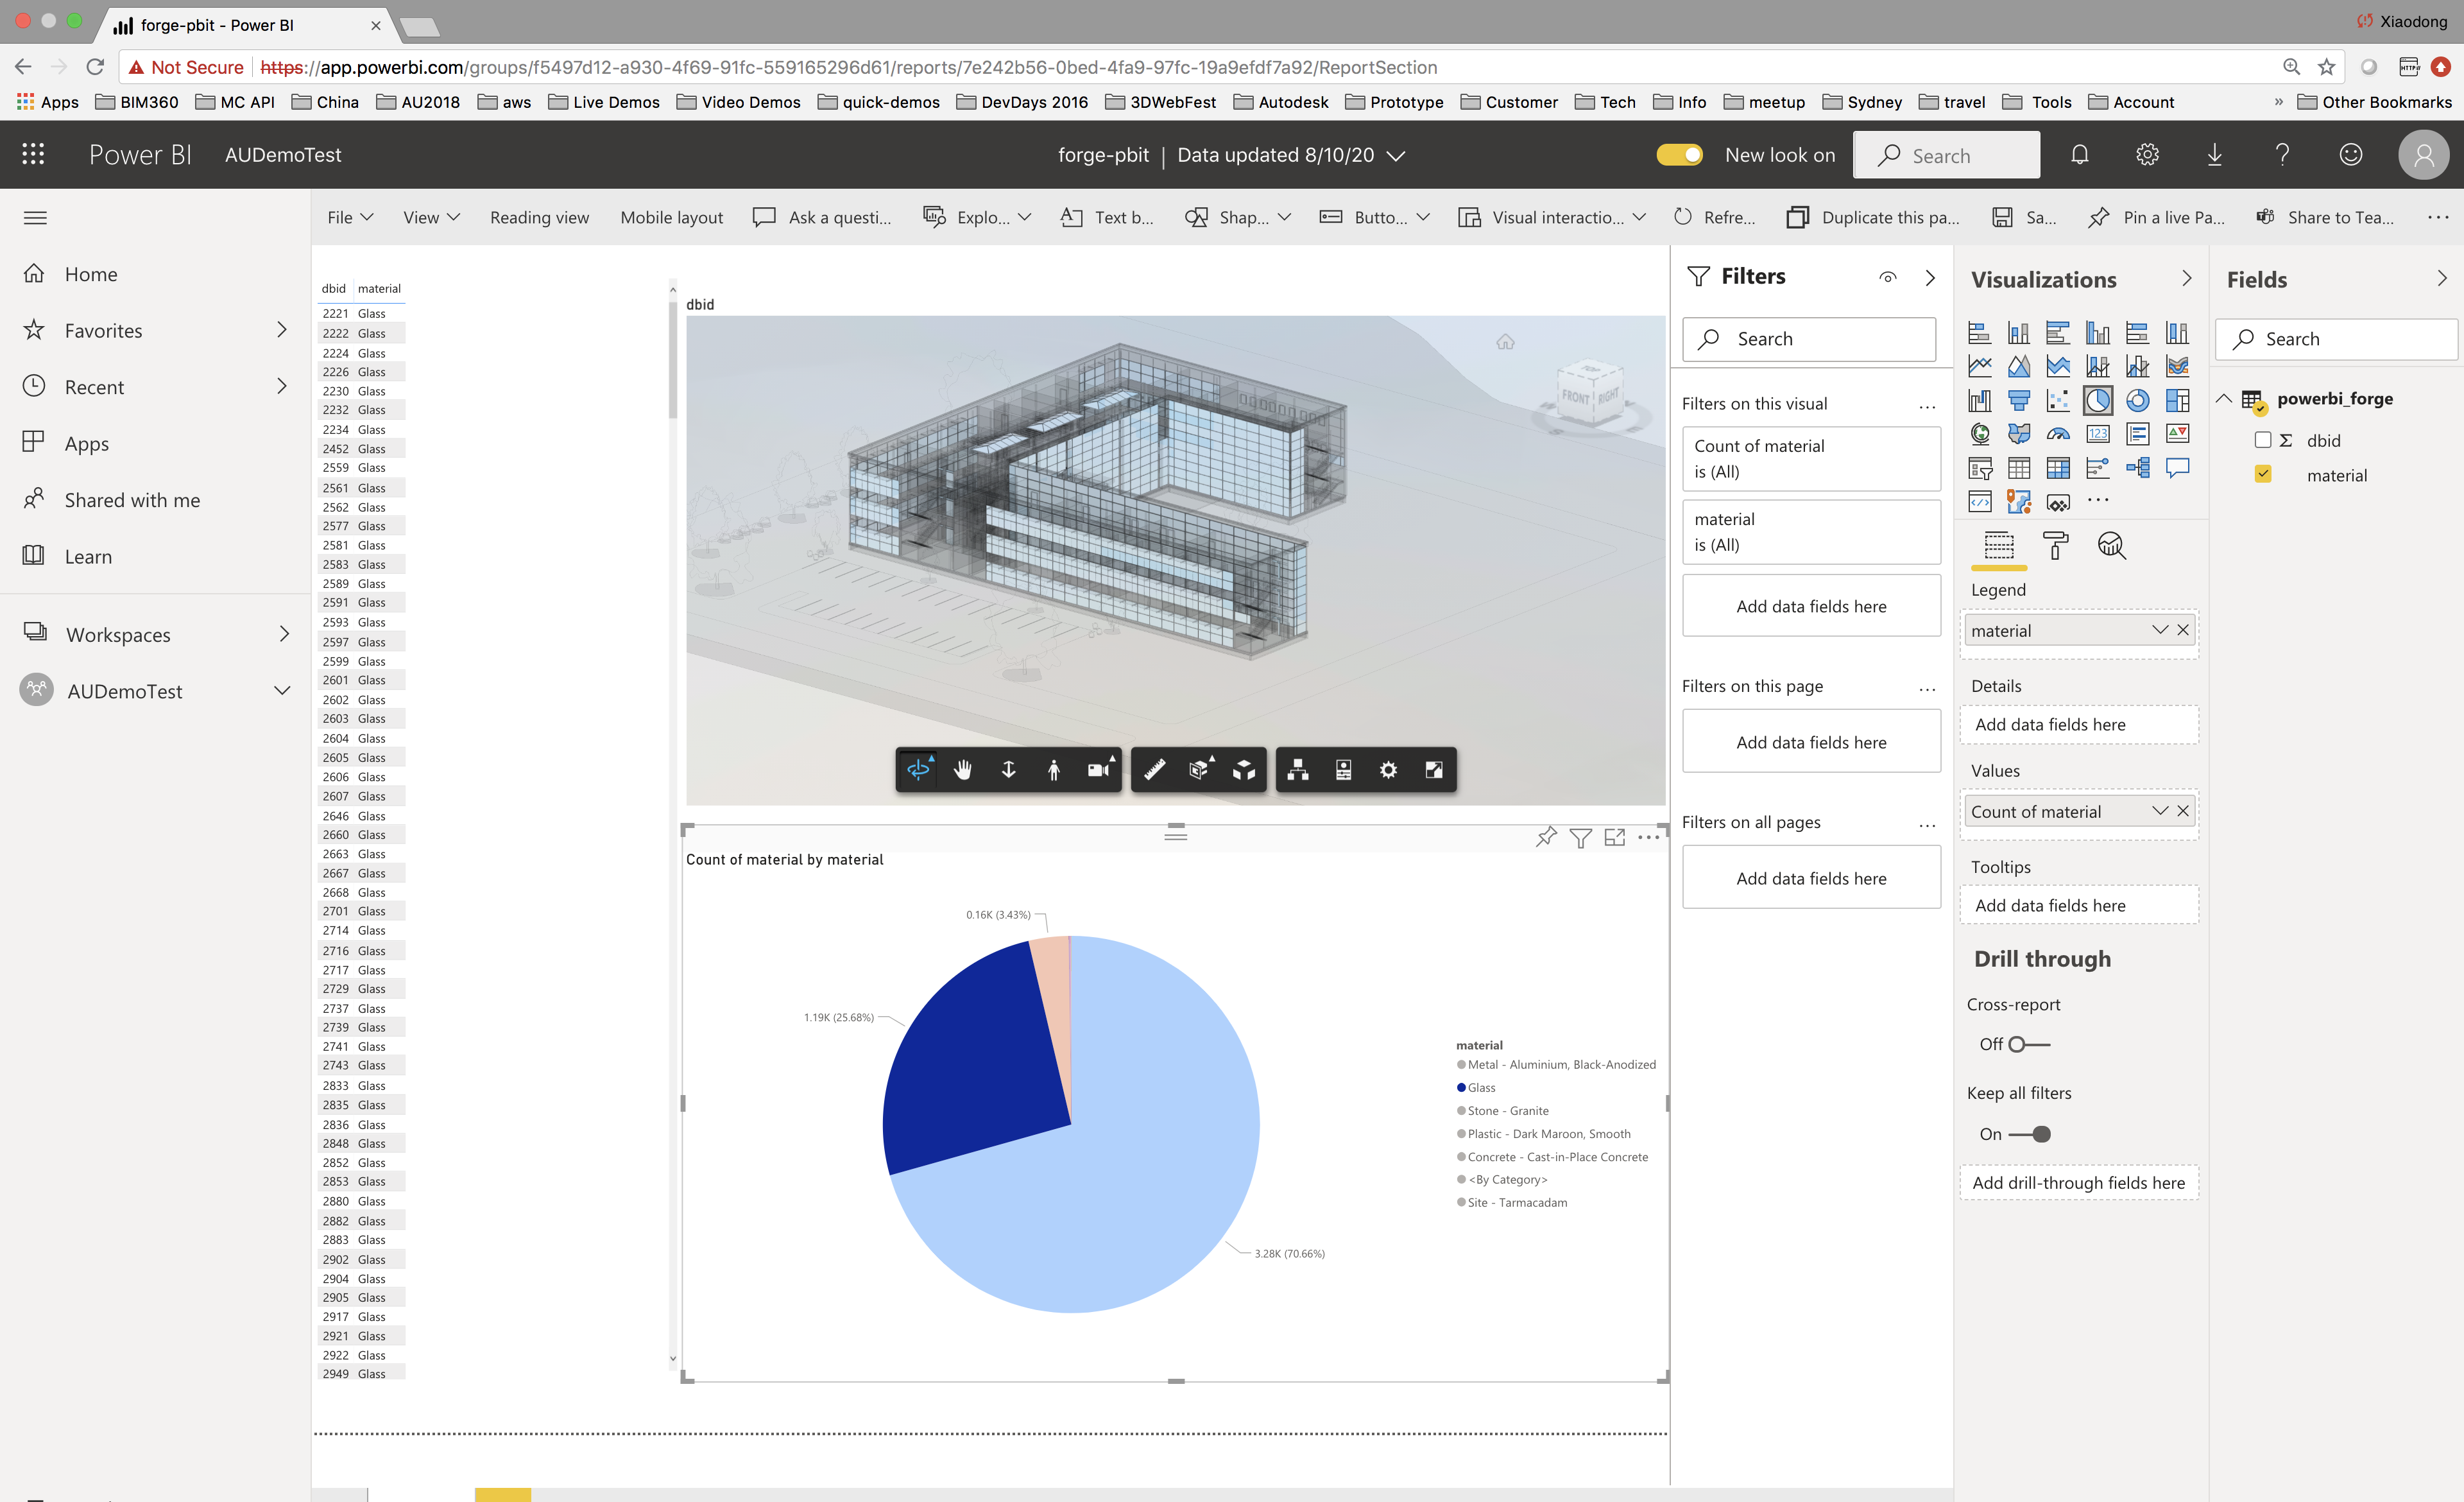Open the View menu
Screen dimensions: 2464x1502
point(431,217)
